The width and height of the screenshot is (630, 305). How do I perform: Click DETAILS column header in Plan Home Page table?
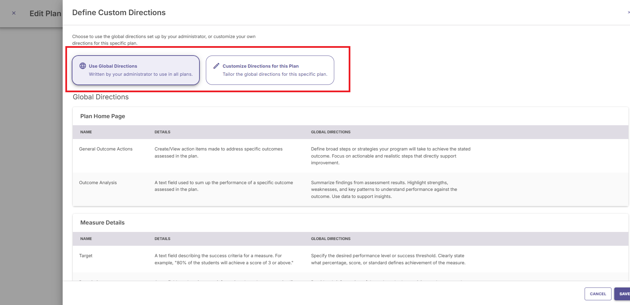162,132
